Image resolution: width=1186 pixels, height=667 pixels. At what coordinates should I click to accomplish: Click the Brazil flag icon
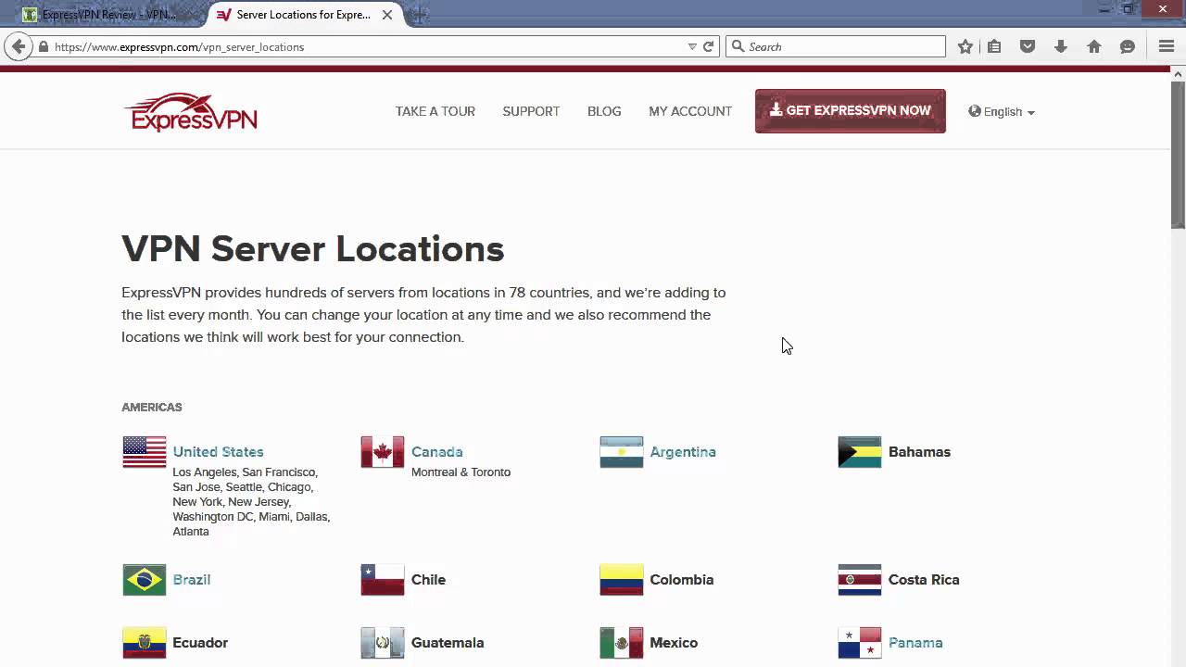point(145,580)
